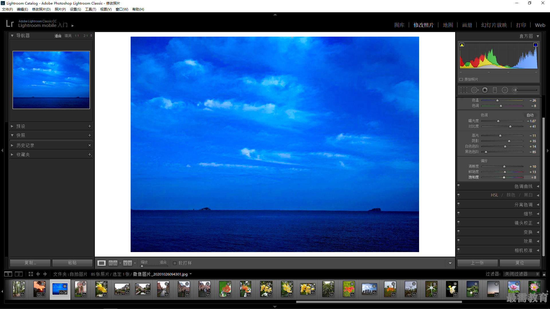This screenshot has width=550, height=309.
Task: Enable the 原始照片 checkbox
Action: [x=461, y=80]
